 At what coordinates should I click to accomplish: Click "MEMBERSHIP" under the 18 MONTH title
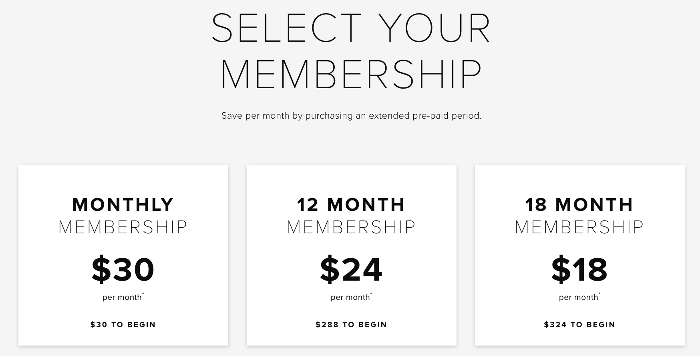pos(579,227)
